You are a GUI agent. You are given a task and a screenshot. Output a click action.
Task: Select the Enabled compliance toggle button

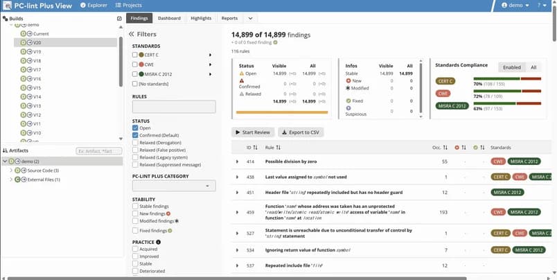tap(512, 67)
